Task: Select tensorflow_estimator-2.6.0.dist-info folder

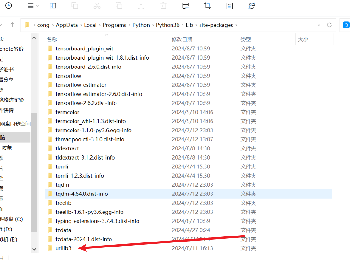Action: click(x=99, y=94)
